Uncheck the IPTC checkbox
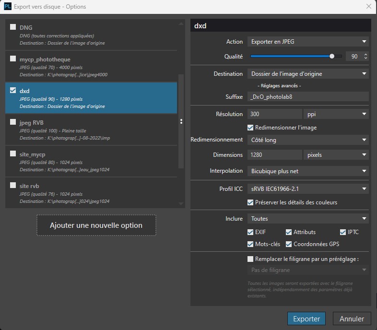This screenshot has width=377, height=330. [343, 232]
